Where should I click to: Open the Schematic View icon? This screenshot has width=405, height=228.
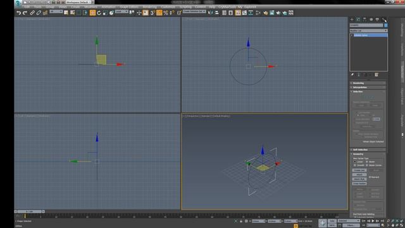[x=251, y=13]
